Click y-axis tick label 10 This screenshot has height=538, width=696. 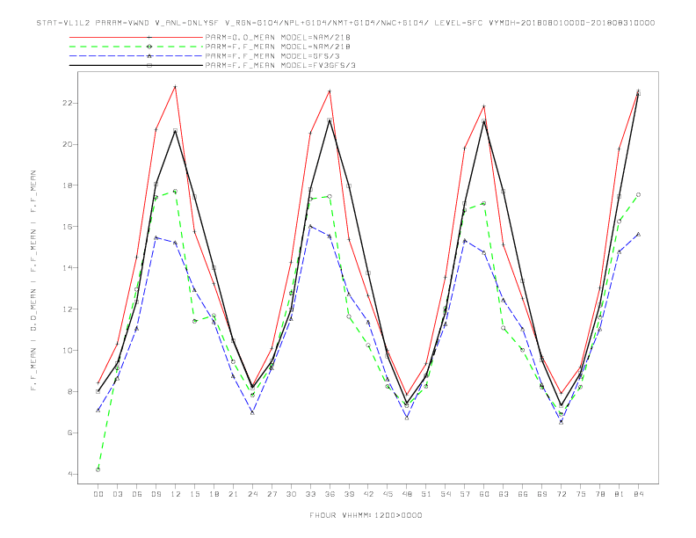point(68,350)
